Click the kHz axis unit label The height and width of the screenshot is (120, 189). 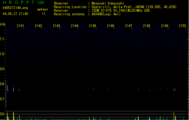[3, 24]
